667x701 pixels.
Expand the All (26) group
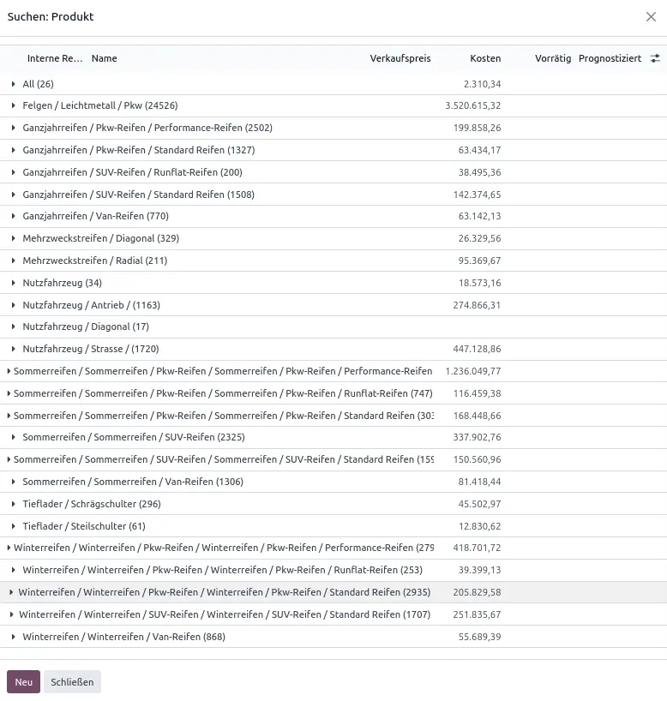point(38,84)
